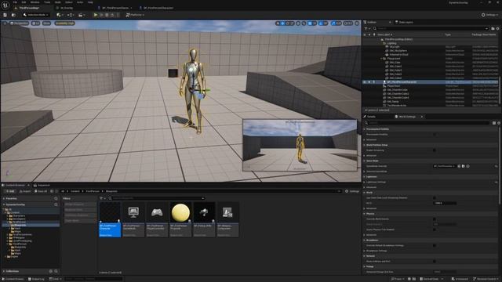Open the camera speed setting in viewport

tap(348, 23)
